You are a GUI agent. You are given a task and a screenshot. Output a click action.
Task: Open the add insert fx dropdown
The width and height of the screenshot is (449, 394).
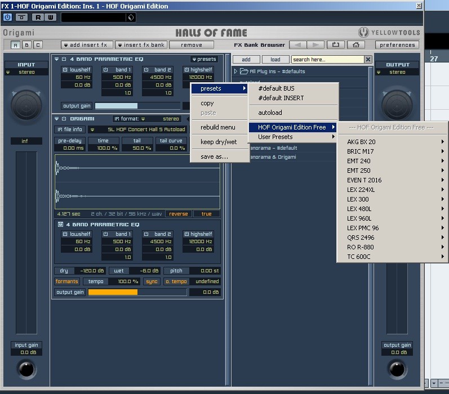pos(87,45)
